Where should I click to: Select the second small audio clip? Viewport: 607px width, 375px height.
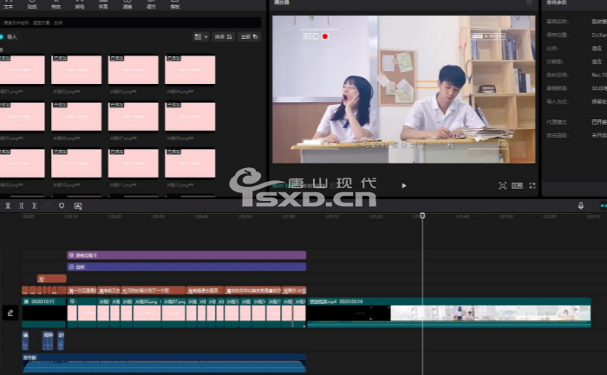coord(48,340)
